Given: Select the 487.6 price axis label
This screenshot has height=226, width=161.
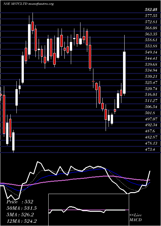Looking at the screenshot, I should 150,131.
